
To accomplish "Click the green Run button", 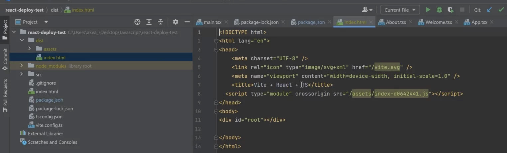I will point(428,10).
